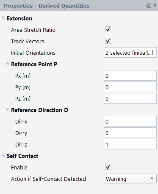Click the Pz [m] input field

[130, 98]
